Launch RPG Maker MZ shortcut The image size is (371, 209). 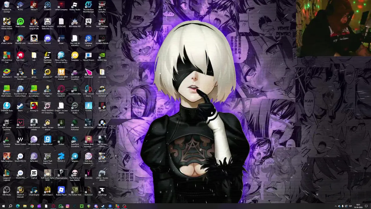(75, 23)
